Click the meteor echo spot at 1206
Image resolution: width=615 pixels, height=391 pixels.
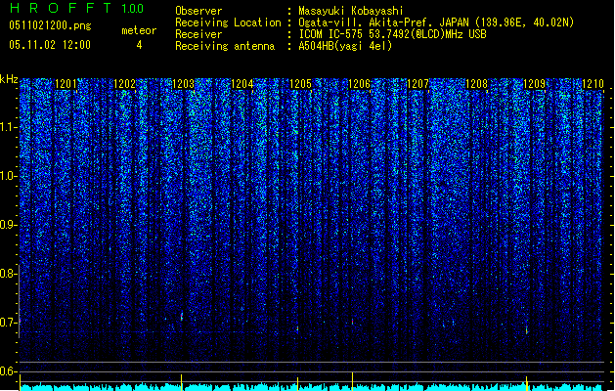352,322
